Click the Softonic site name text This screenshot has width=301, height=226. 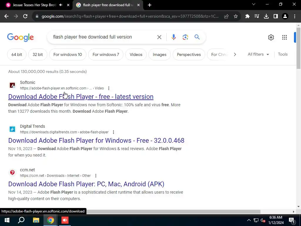28,82
